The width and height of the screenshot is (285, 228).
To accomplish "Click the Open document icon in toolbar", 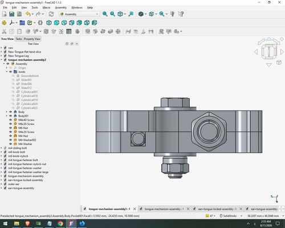I will coord(12,14).
